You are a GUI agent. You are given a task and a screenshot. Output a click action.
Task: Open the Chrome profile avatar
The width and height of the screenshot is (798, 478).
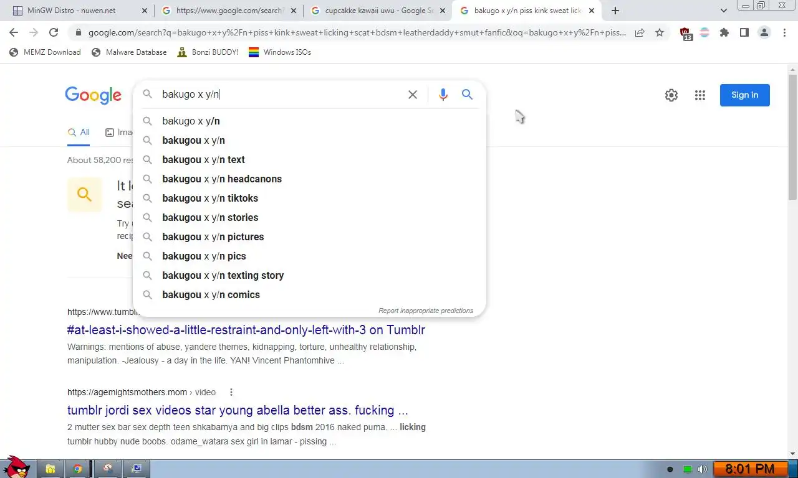pyautogui.click(x=764, y=33)
